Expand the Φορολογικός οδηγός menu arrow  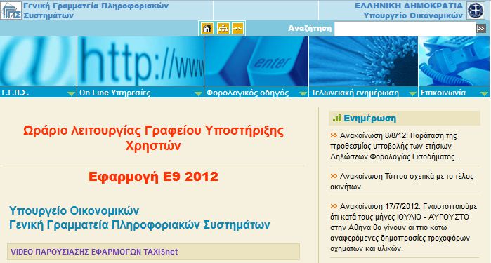[x=303, y=93]
